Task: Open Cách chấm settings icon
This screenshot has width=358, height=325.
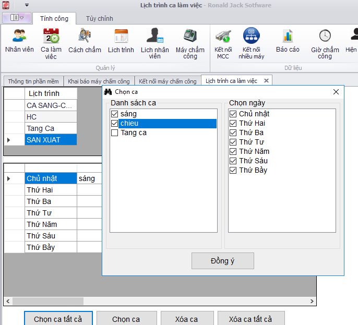Action: (x=85, y=37)
